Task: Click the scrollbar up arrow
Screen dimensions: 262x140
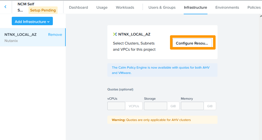Action: (261, 17)
